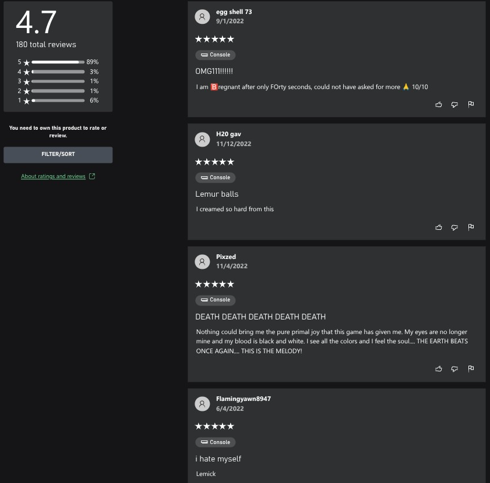Thumbs down Pixzed's review
Screen dimensions: 490x483
[454, 369]
